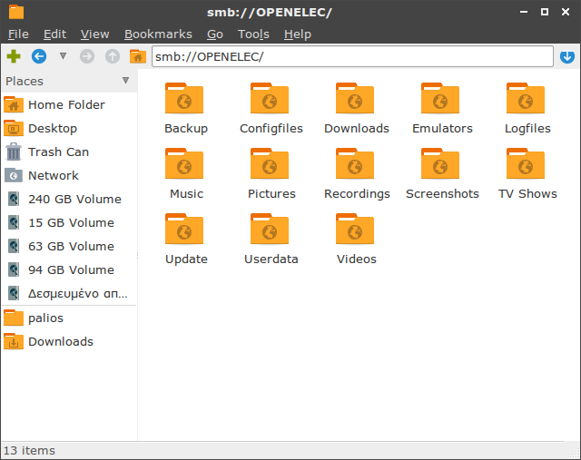The height and width of the screenshot is (460, 581).
Task: Expand the Places side pane dropdown
Action: coord(125,81)
